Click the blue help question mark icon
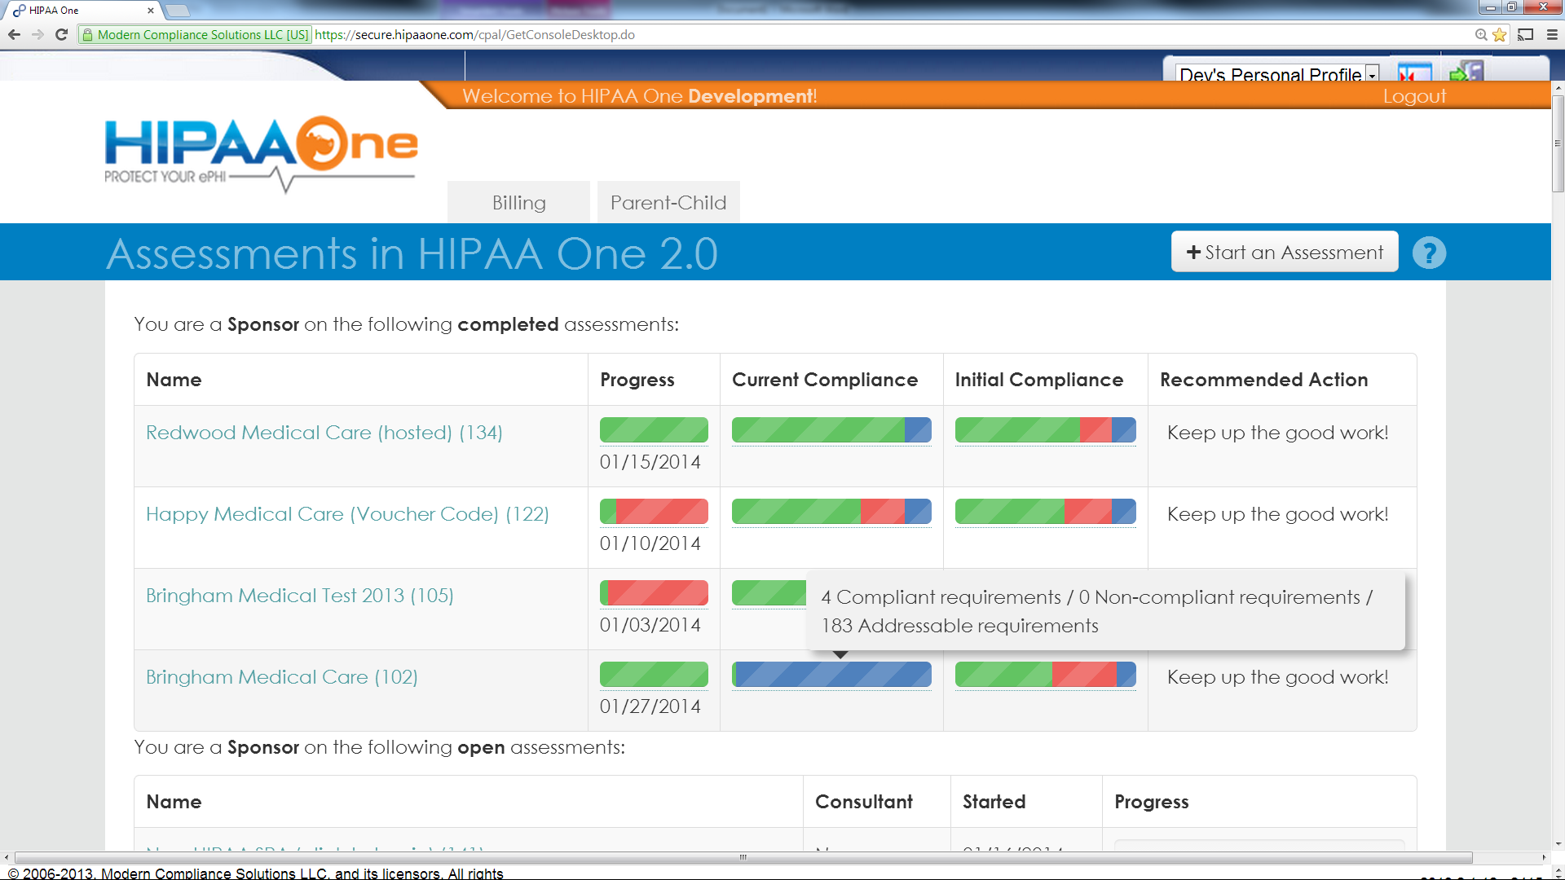The height and width of the screenshot is (880, 1565). [1429, 253]
